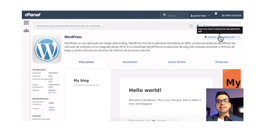This screenshot has width=265, height=132.
Task: Click the cPanel logo
Action: 33,15
